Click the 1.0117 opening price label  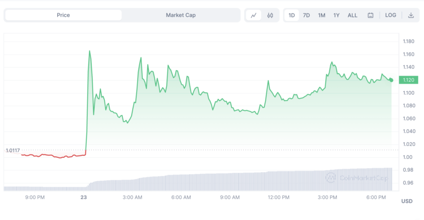[x=12, y=150]
